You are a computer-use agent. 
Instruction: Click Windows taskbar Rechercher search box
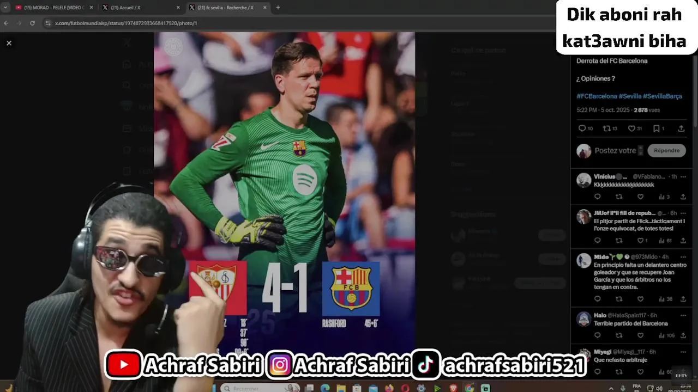tap(260, 388)
